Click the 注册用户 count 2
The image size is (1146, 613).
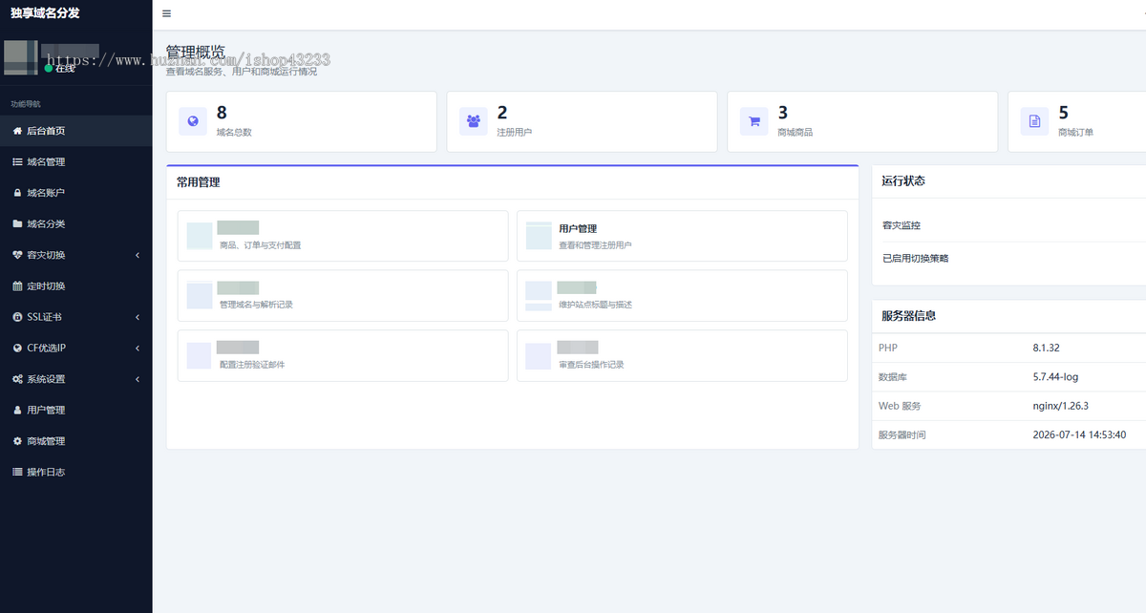(x=502, y=113)
